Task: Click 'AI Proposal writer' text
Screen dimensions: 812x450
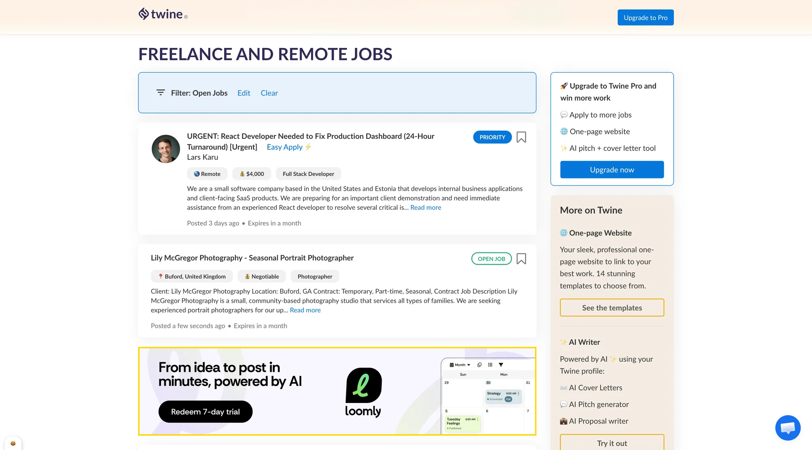Action: 598,421
